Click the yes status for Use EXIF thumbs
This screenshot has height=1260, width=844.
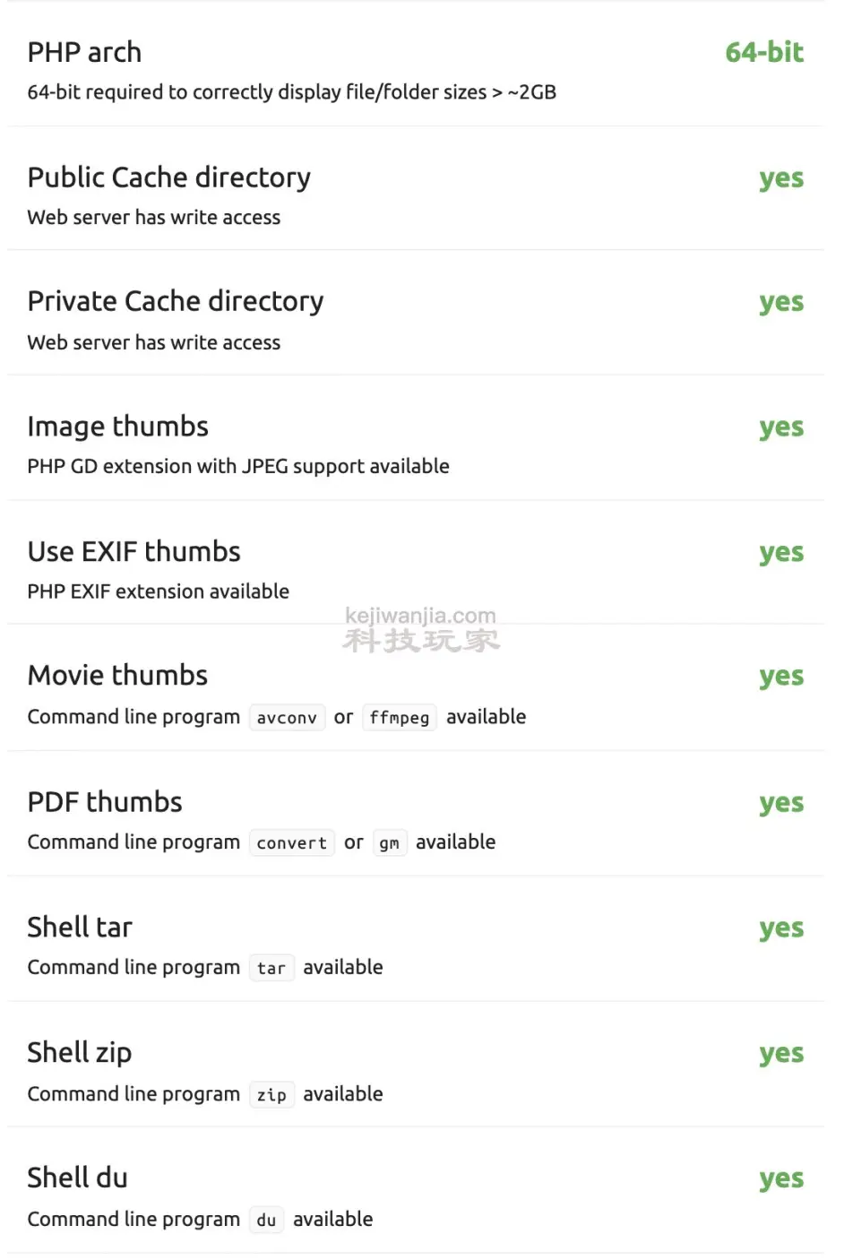(x=781, y=552)
